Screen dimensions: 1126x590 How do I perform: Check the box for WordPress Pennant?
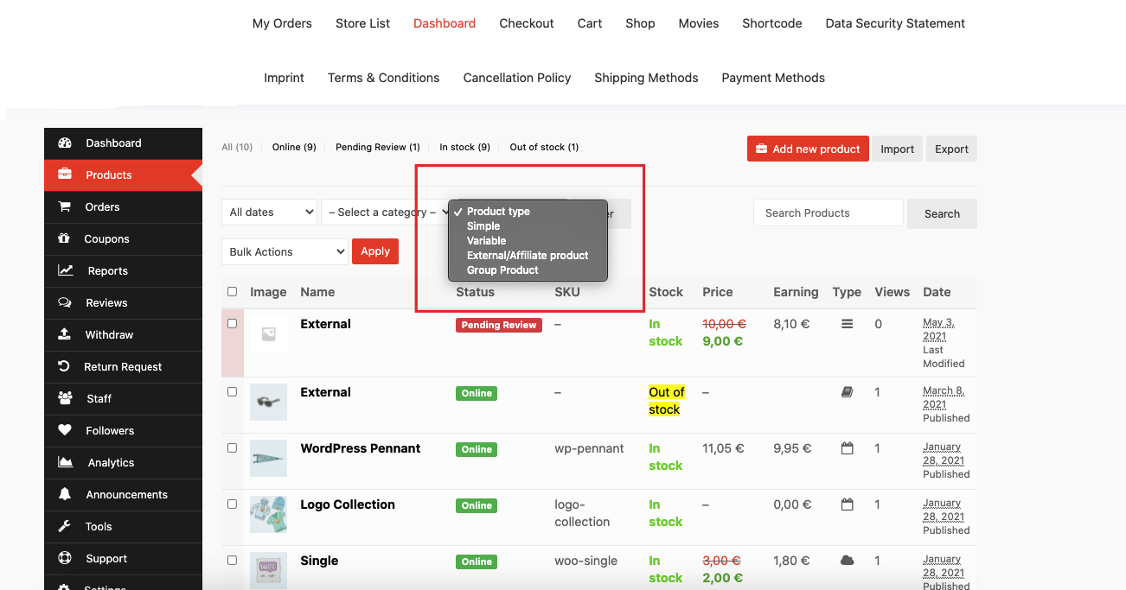tap(232, 447)
